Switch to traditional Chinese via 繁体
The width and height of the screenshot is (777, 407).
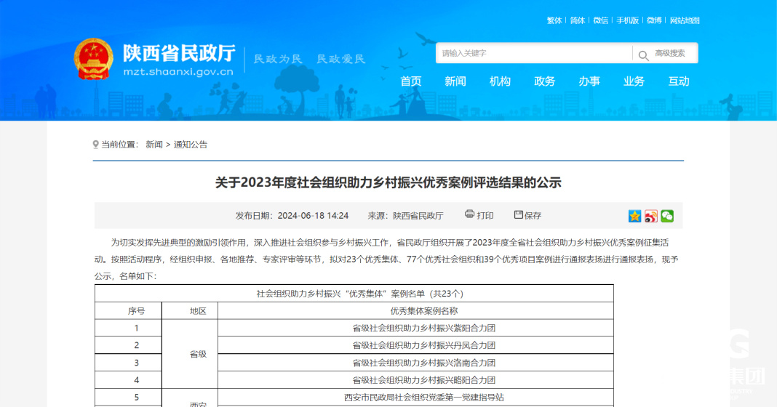click(x=554, y=20)
